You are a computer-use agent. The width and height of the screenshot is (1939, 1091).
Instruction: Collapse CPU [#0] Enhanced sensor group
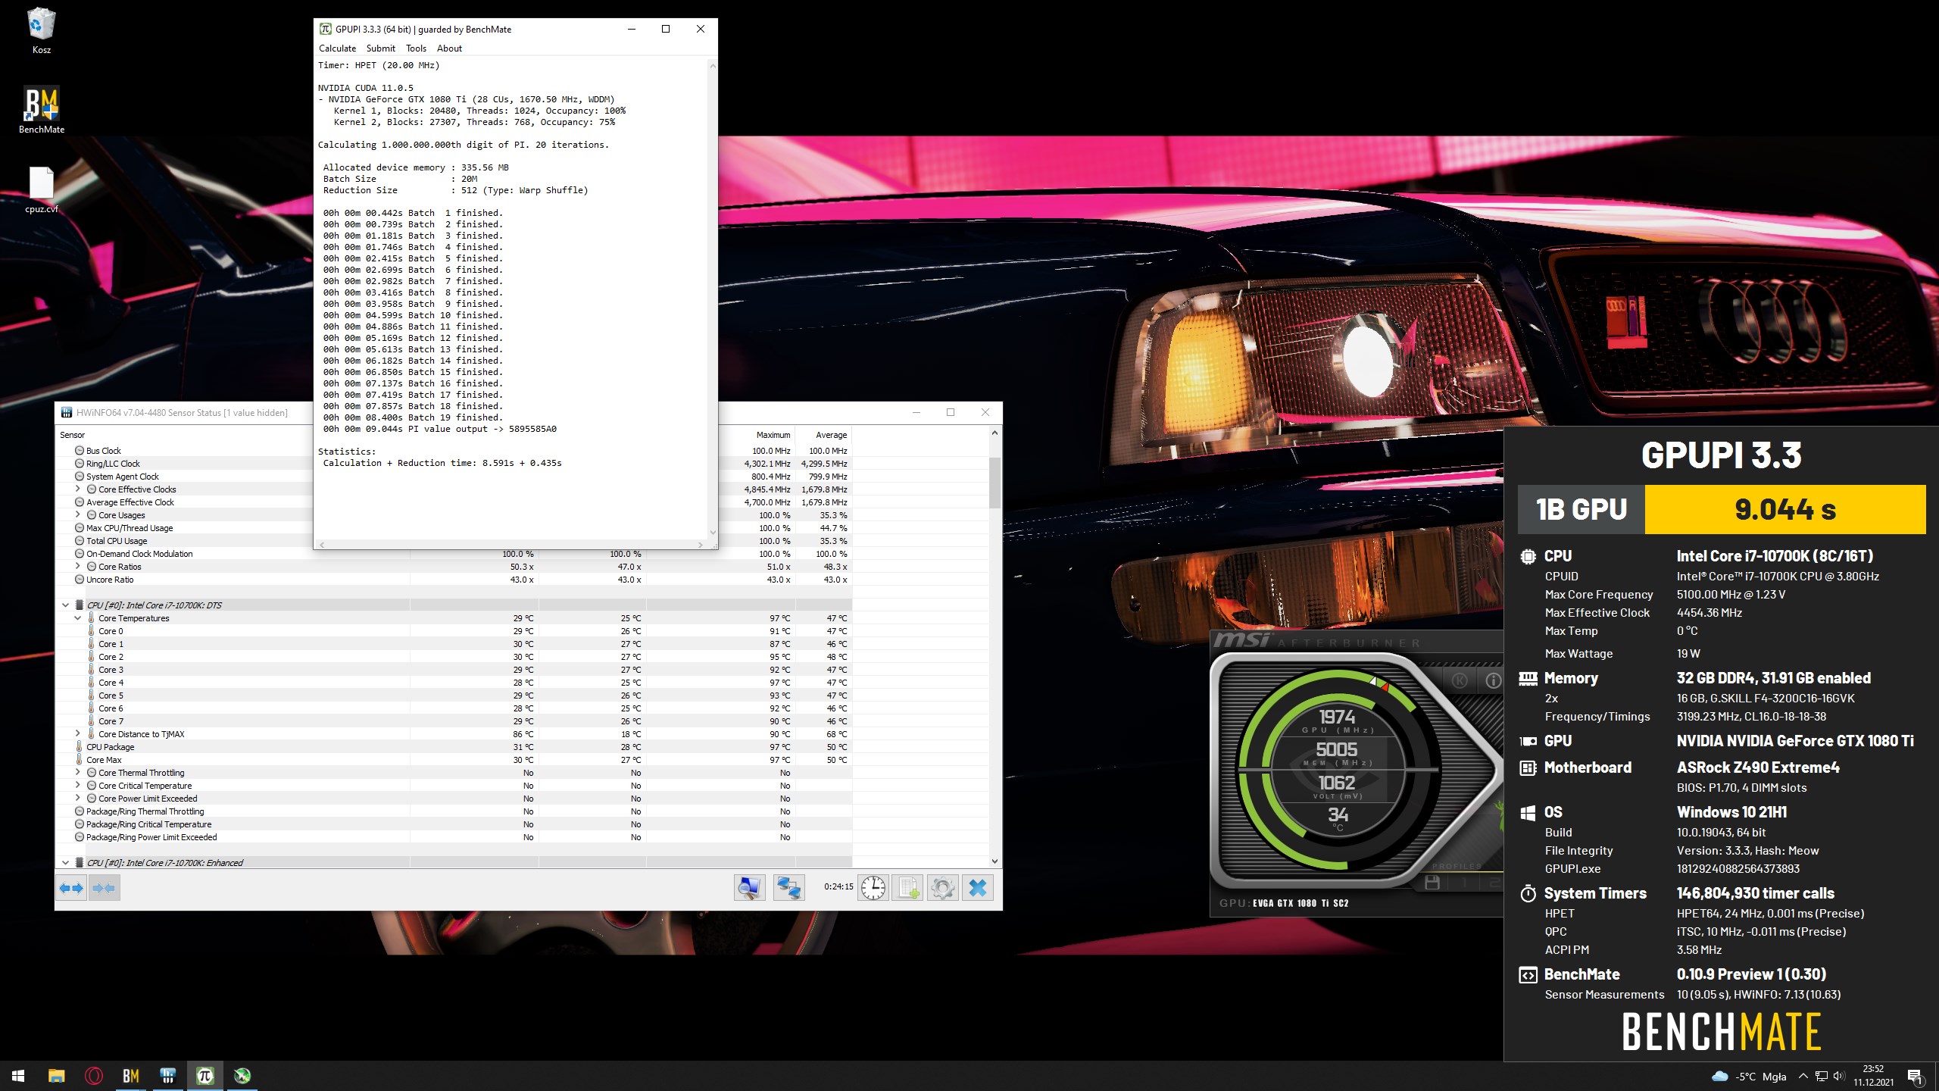[65, 863]
